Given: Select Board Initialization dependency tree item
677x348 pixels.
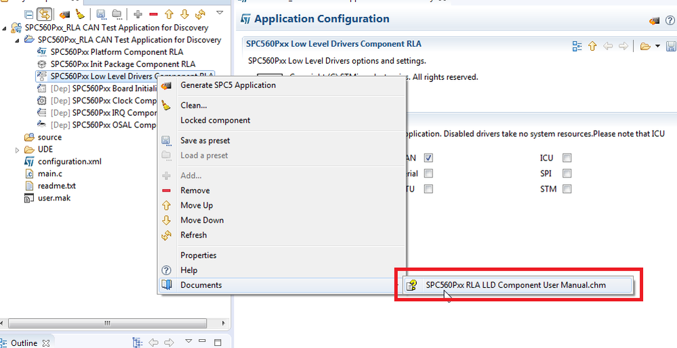Looking at the screenshot, I should 103,89.
